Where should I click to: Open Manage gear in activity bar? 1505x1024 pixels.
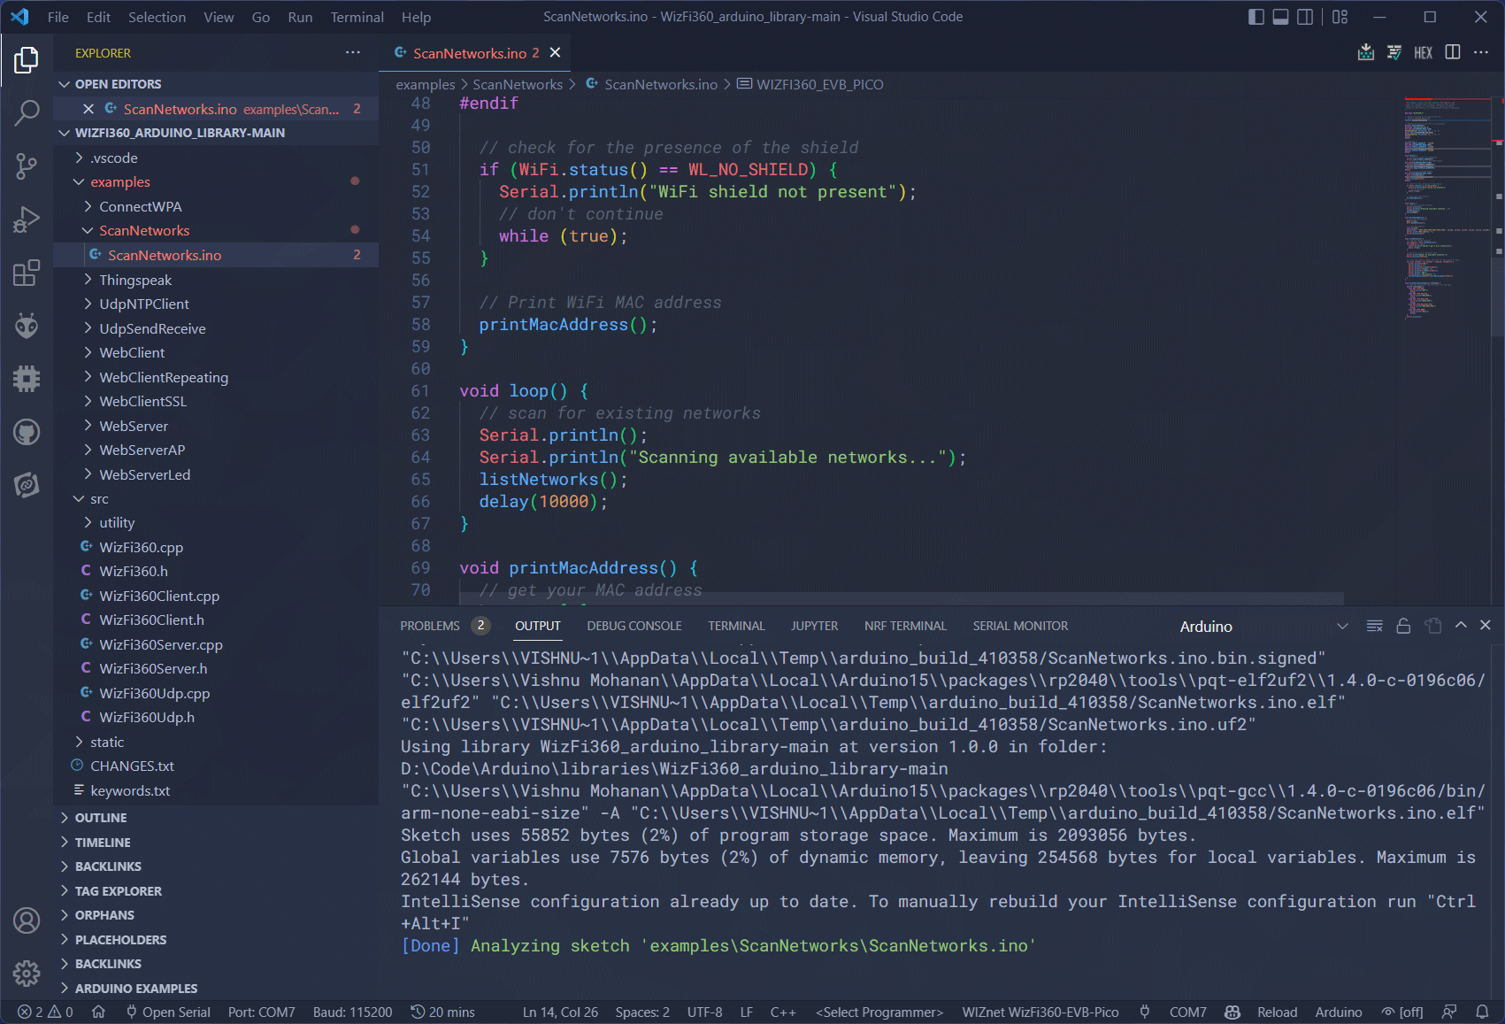click(27, 974)
